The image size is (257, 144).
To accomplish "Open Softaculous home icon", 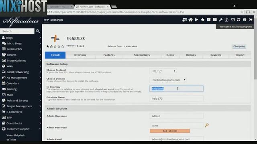I will (190, 20).
